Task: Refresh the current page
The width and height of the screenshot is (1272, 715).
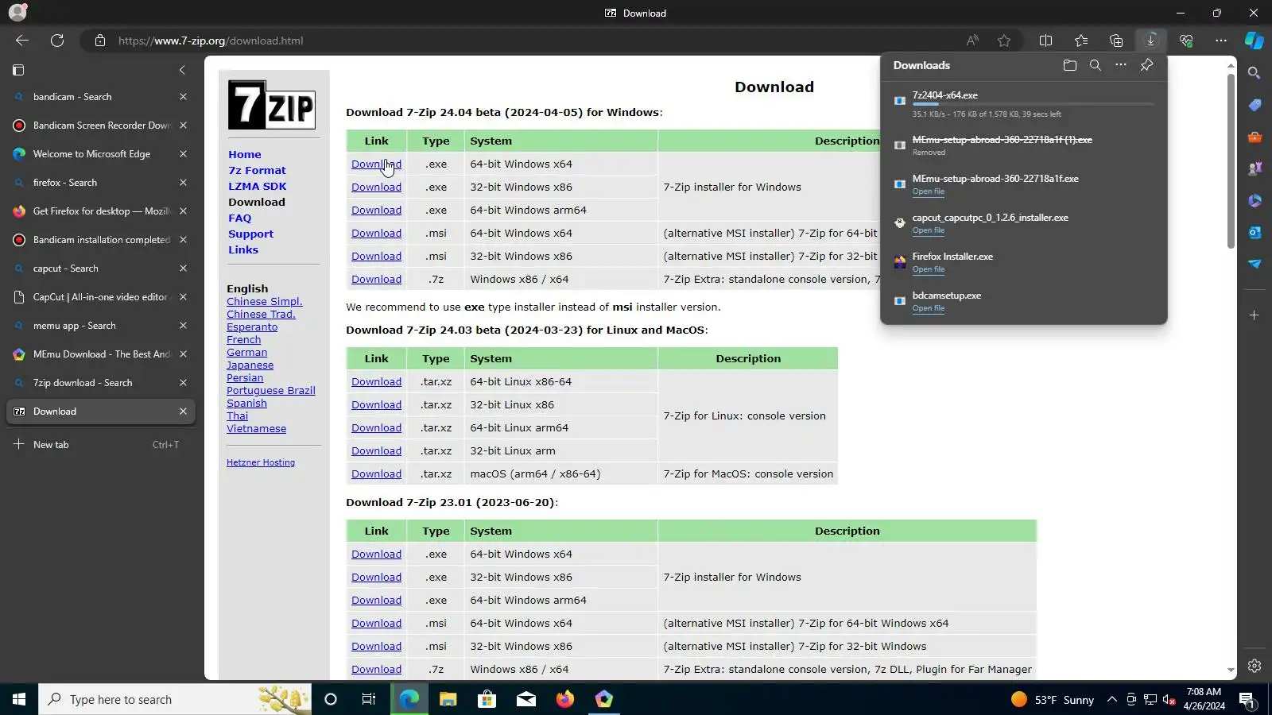Action: (57, 41)
